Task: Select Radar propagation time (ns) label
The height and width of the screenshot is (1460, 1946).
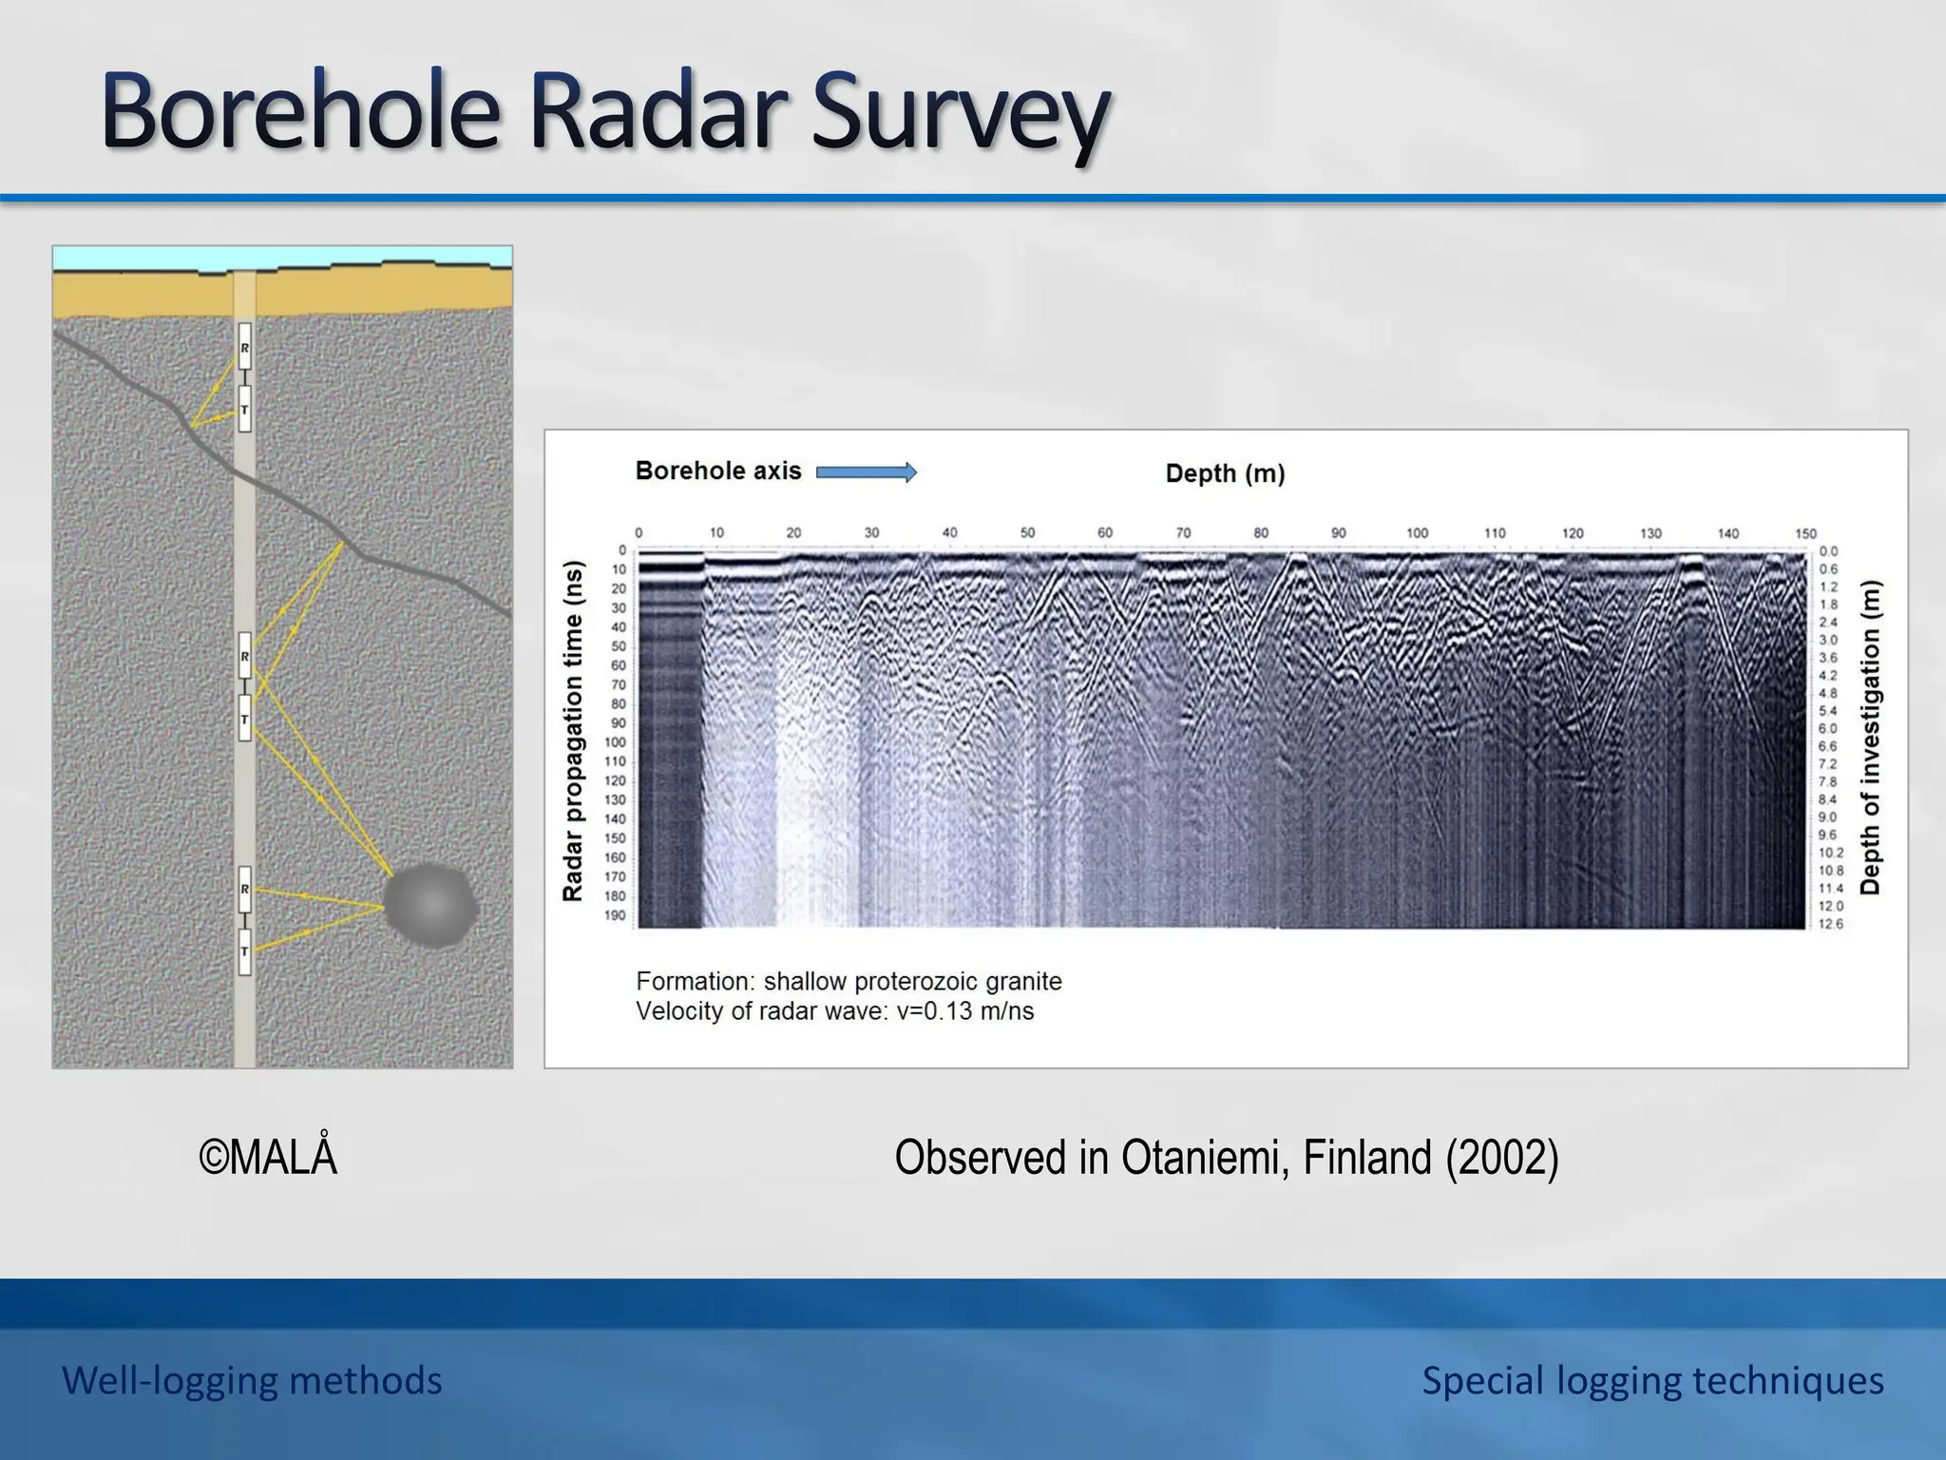Action: 572,730
